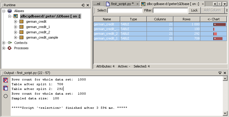Close the Runtime panel
Image resolution: width=229 pixels, height=117 pixels.
[x=88, y=5]
